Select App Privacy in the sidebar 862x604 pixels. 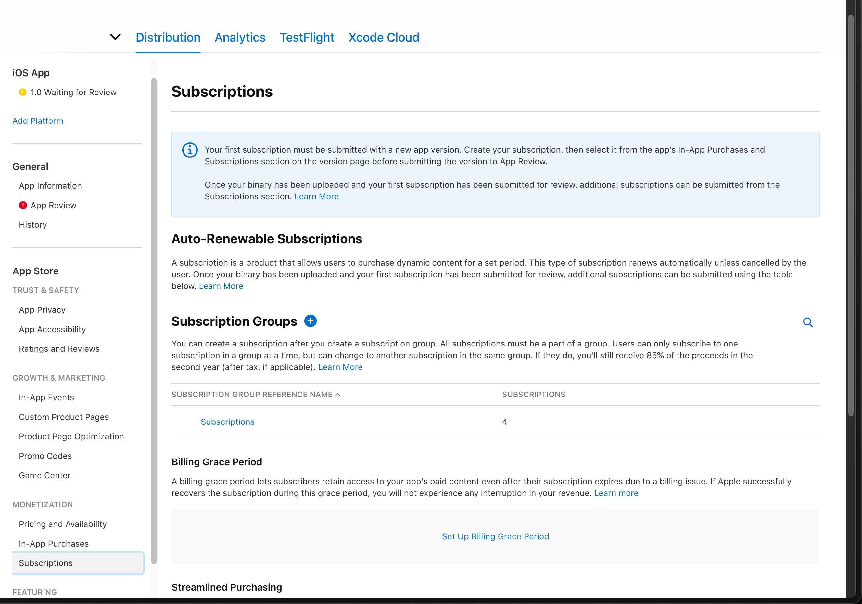42,310
